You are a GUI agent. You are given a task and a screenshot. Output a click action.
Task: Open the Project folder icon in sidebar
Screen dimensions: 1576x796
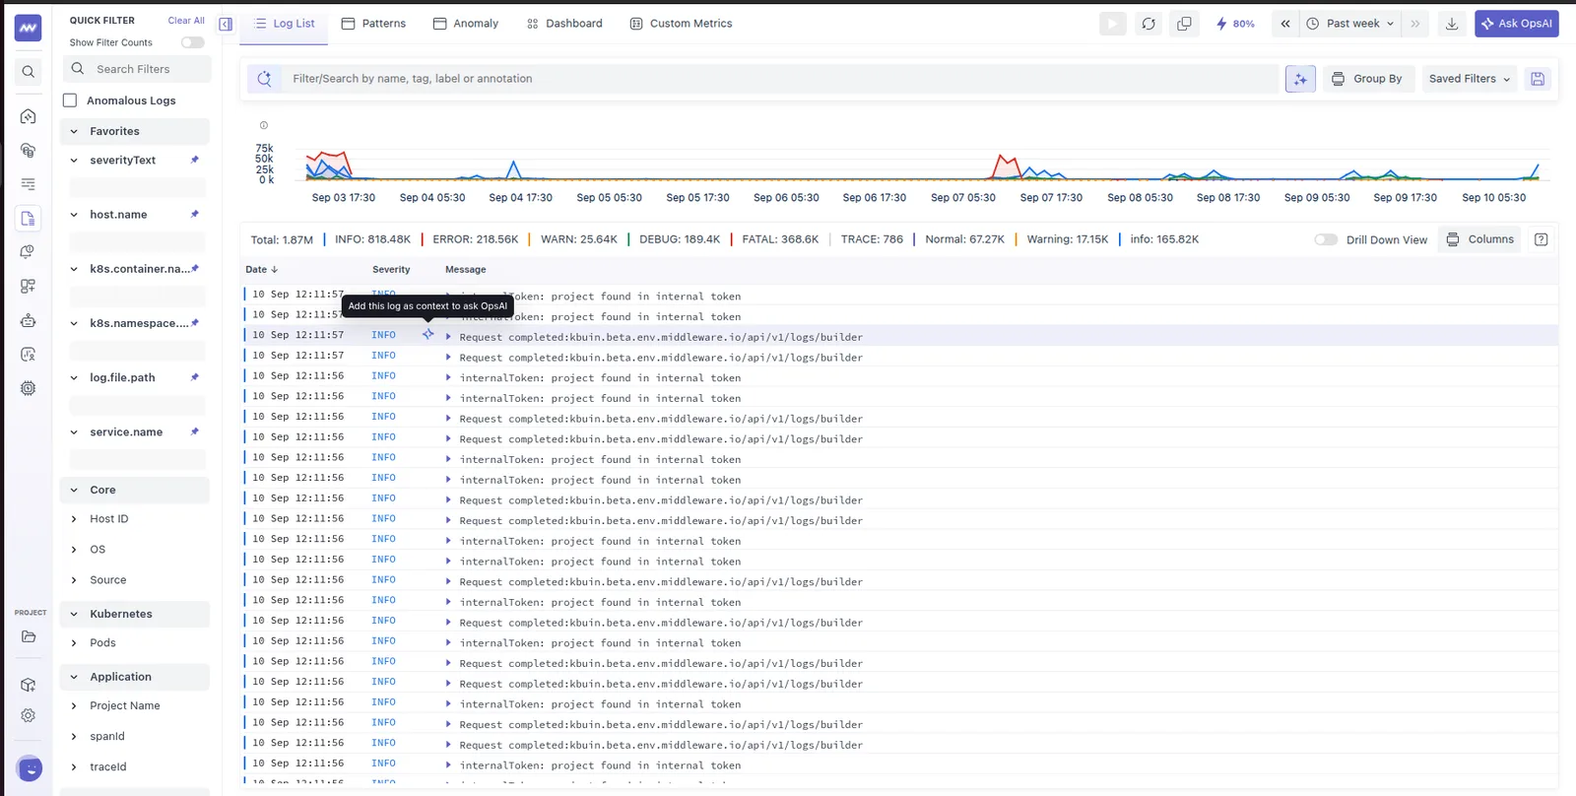click(28, 636)
